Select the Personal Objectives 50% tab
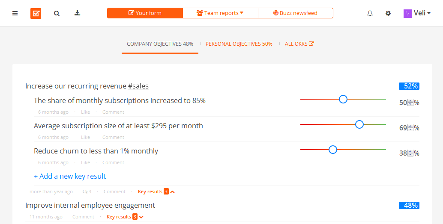 point(239,44)
